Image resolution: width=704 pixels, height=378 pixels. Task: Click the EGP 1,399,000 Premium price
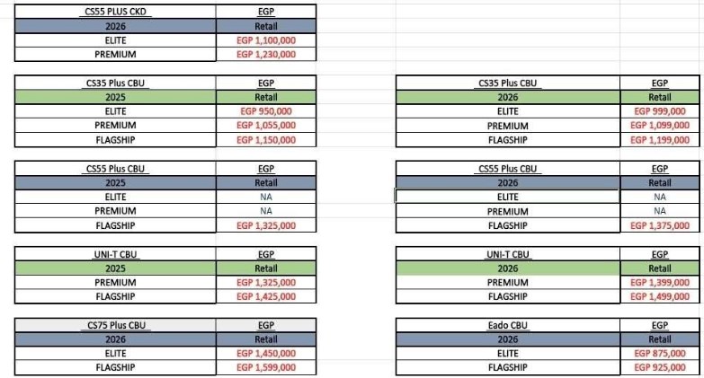(x=659, y=282)
